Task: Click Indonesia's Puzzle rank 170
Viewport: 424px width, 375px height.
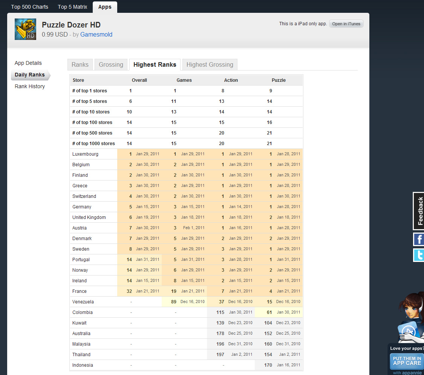Action: (268, 365)
